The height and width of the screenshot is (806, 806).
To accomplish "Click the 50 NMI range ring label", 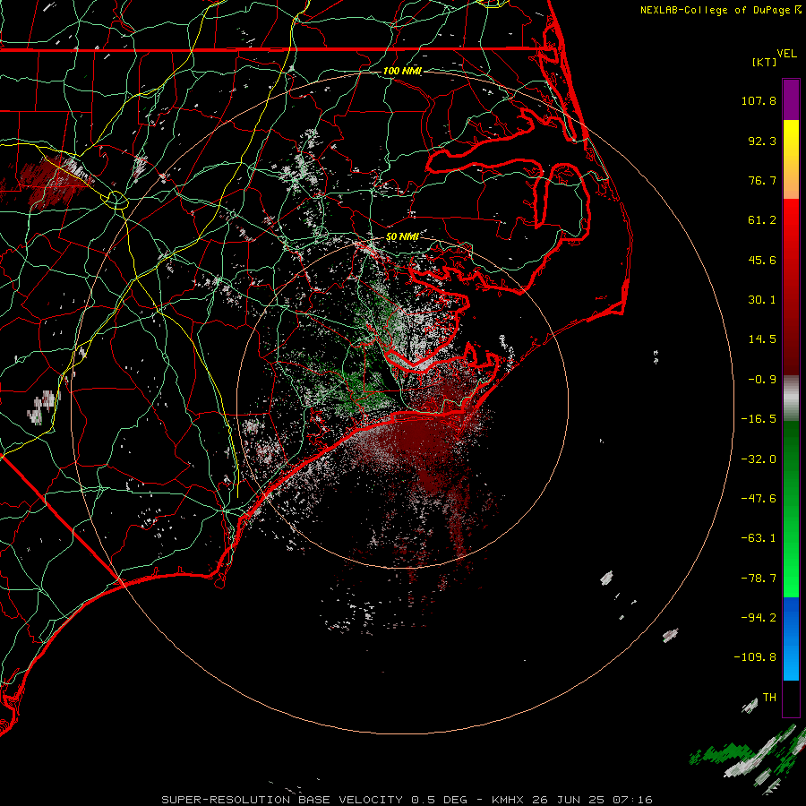I will pos(402,236).
